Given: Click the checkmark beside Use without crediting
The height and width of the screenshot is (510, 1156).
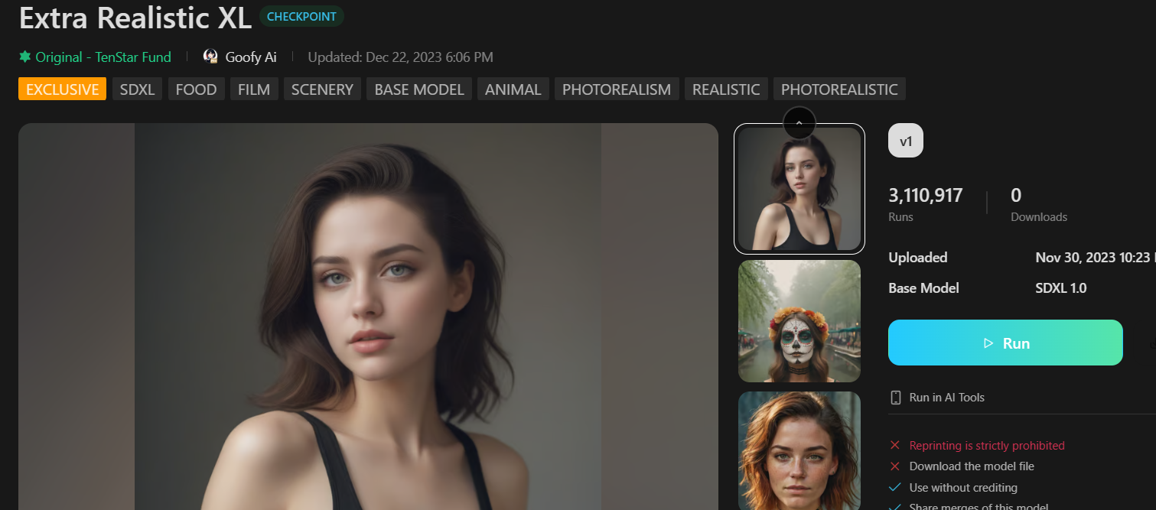Looking at the screenshot, I should pyautogui.click(x=895, y=487).
